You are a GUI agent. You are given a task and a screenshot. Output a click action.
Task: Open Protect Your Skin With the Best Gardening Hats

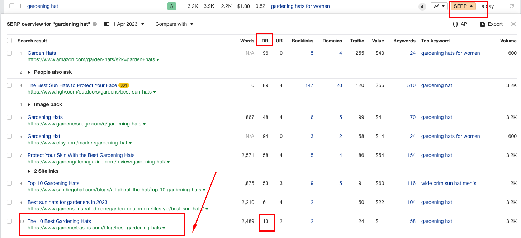click(81, 155)
